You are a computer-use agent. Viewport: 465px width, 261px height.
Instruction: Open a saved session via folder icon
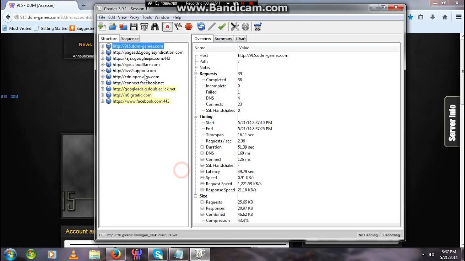(113, 26)
